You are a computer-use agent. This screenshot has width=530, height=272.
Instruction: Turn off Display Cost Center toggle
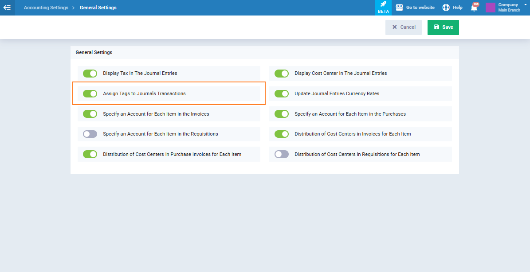click(x=282, y=74)
